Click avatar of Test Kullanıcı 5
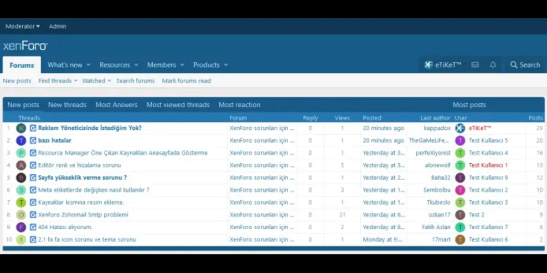The image size is (547, 273). [x=460, y=141]
